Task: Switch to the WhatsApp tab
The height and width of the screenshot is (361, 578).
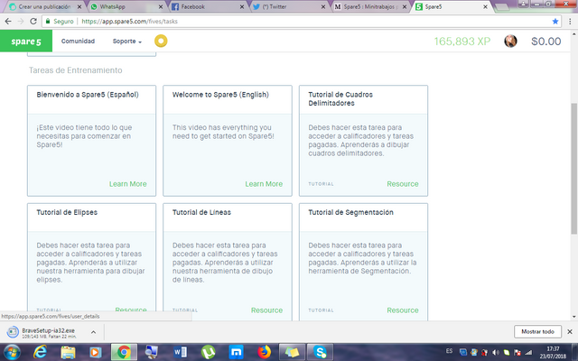Action: tap(125, 7)
